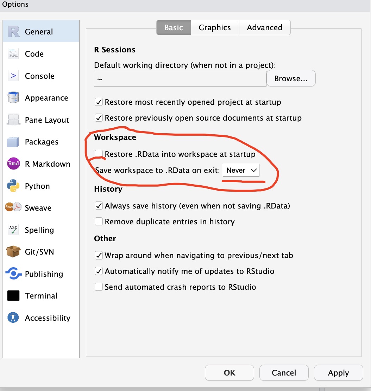371x391 pixels.
Task: Open the Pane Layout grid icon
Action: [13, 120]
